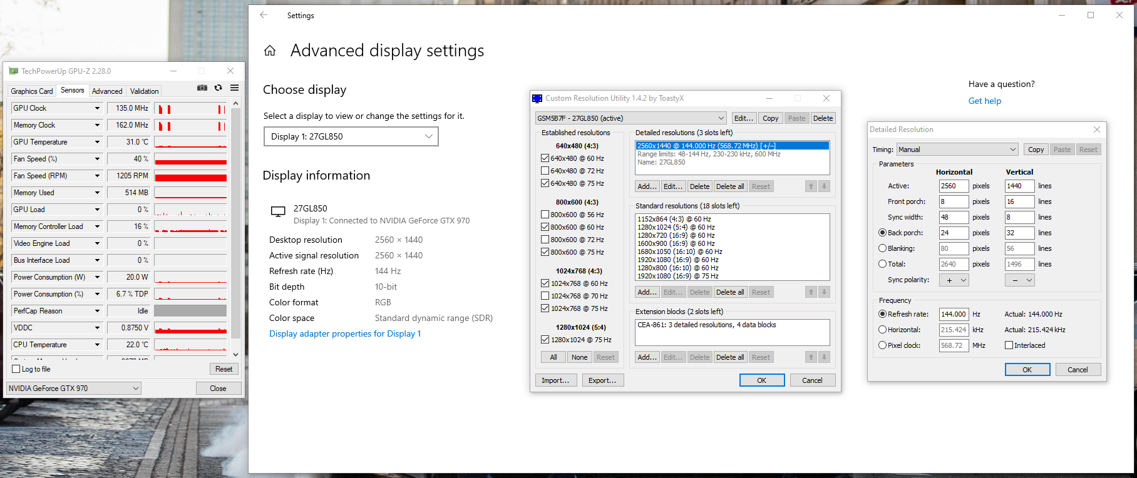The height and width of the screenshot is (478, 1137).
Task: Click the Edit... button beside monitor dropdown
Action: tap(744, 118)
